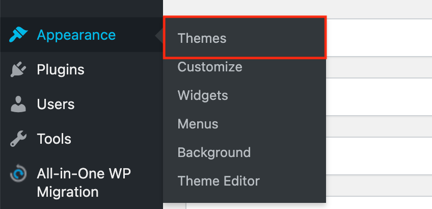Image resolution: width=432 pixels, height=209 pixels.
Task: Open All-in-One WP Migration menu text
Action: click(x=84, y=183)
